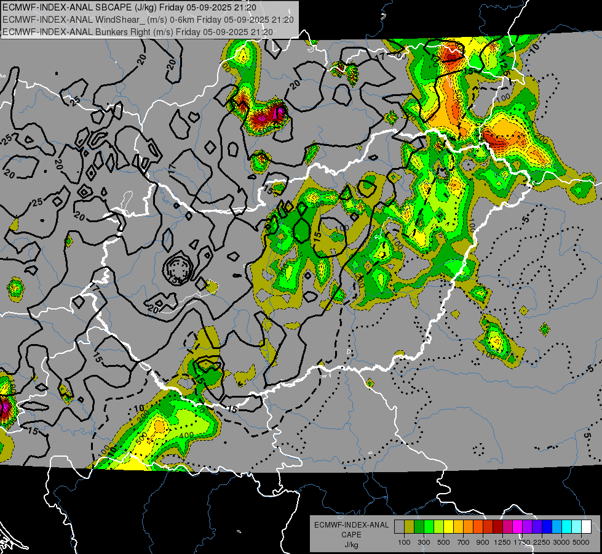Click the magenta swatch in the CAPE legend
The width and height of the screenshot is (602, 554).
tap(518, 526)
